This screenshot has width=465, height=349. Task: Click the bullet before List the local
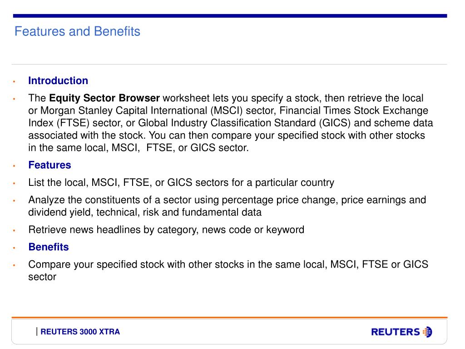pos(14,184)
